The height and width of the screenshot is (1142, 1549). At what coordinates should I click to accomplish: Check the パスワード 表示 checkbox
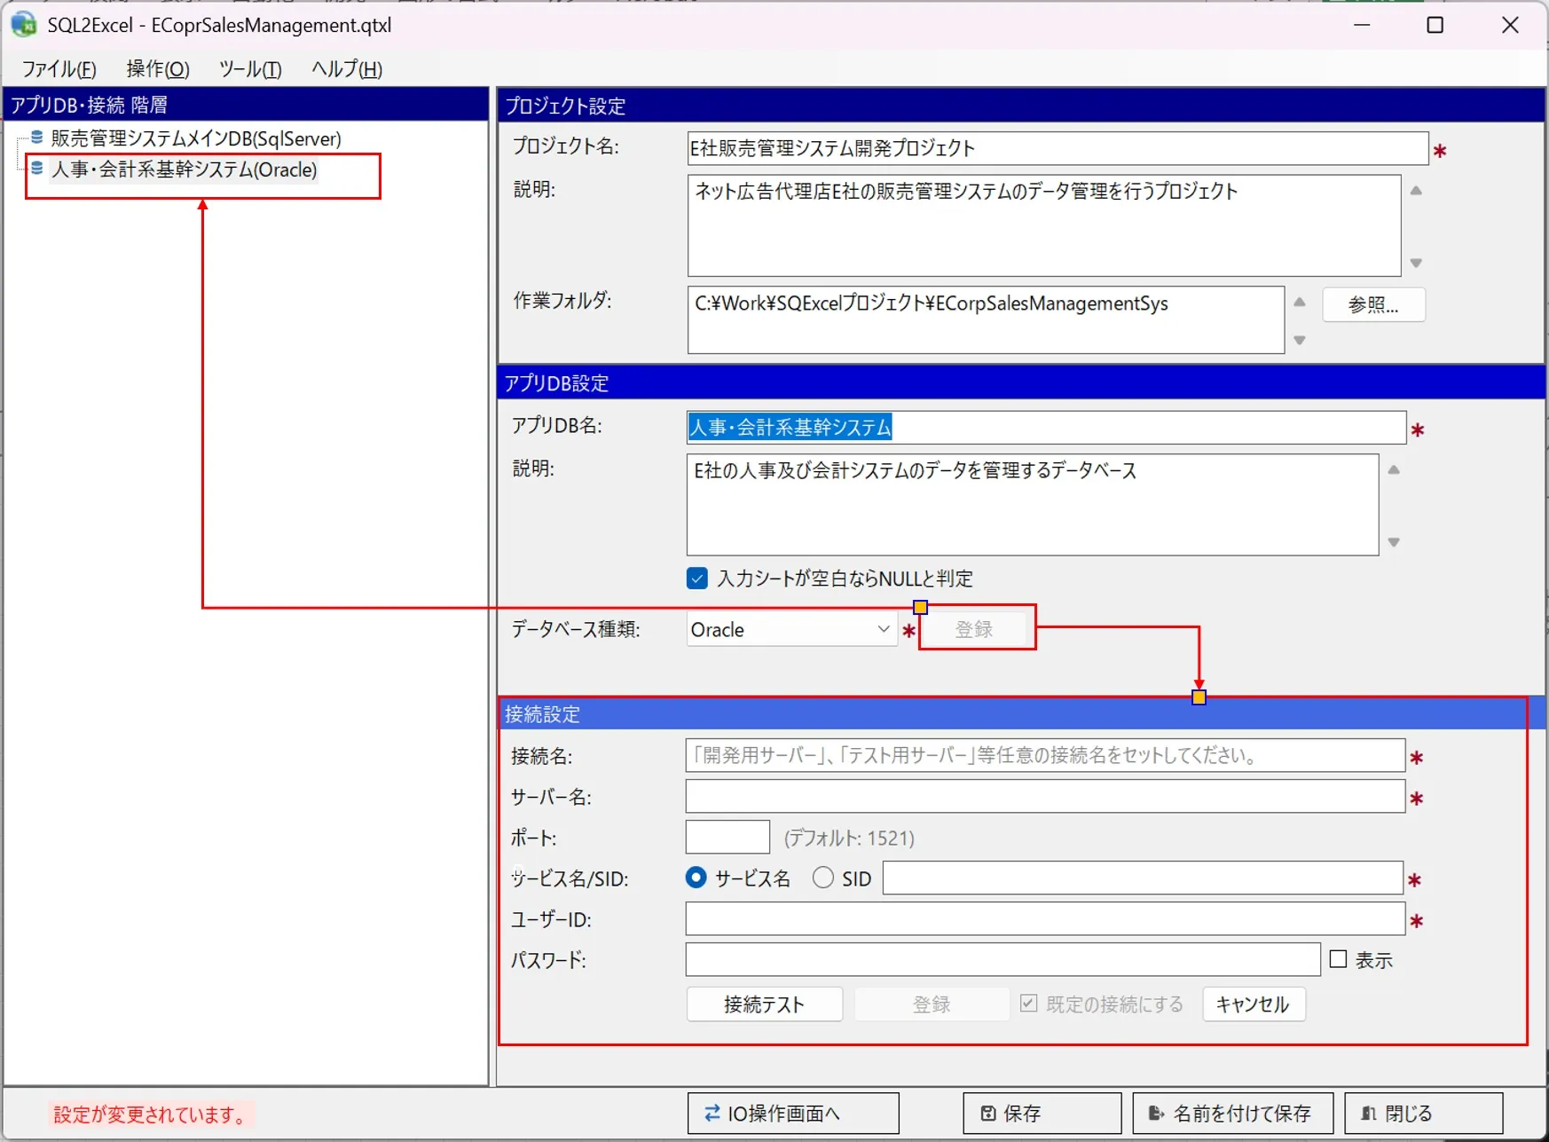(1339, 959)
